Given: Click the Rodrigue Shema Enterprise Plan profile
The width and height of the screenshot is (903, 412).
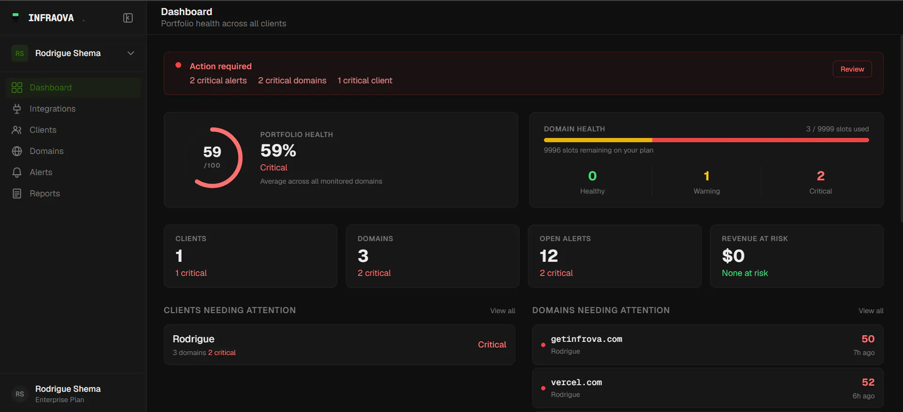Looking at the screenshot, I should pos(73,394).
